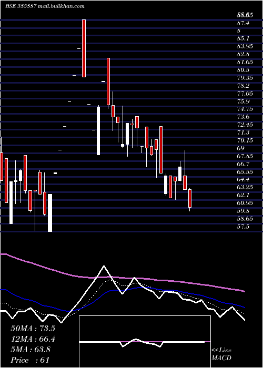Click the 75.9 price axis label
This screenshot has width=263, height=368.
(x=243, y=101)
